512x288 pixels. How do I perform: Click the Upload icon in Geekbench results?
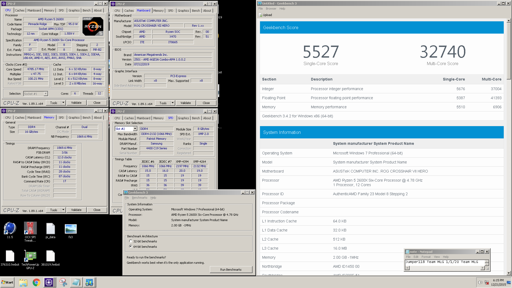pyautogui.click(x=261, y=15)
